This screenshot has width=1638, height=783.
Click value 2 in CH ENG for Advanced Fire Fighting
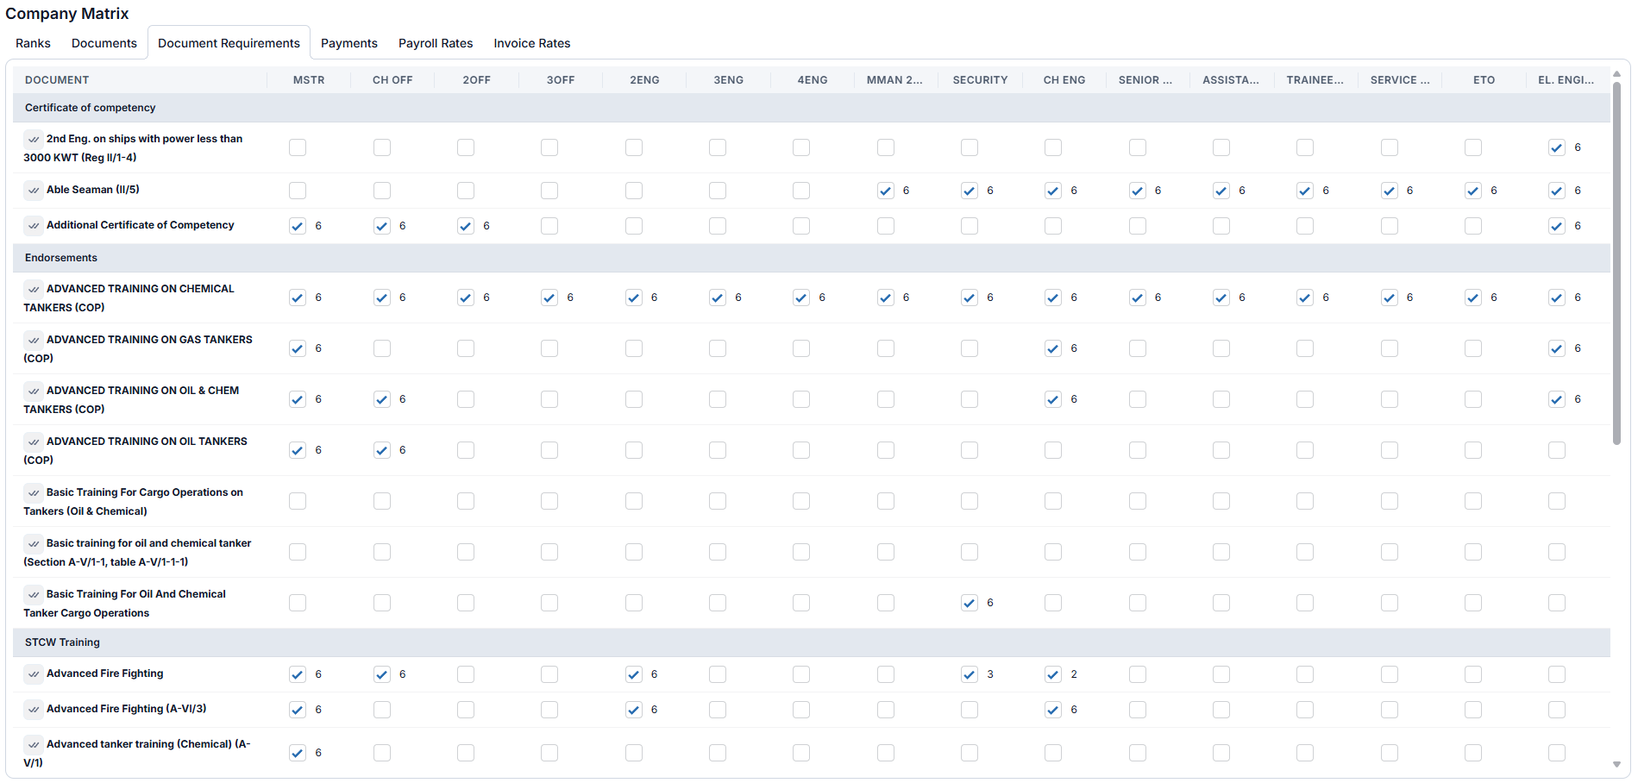click(x=1074, y=674)
